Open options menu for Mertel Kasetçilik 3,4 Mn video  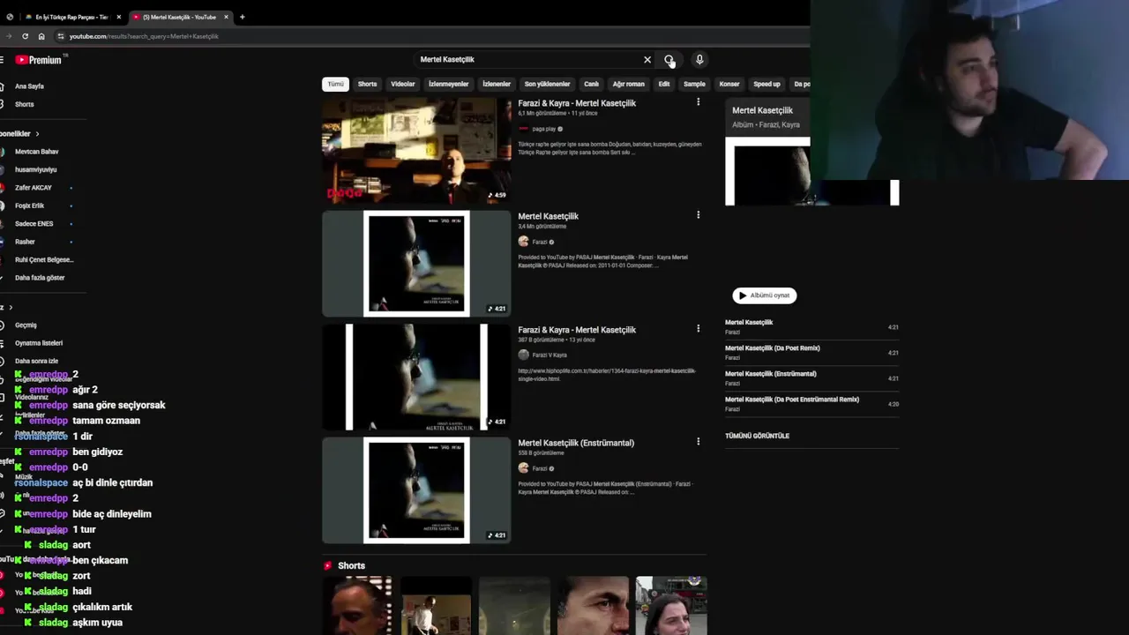click(698, 215)
